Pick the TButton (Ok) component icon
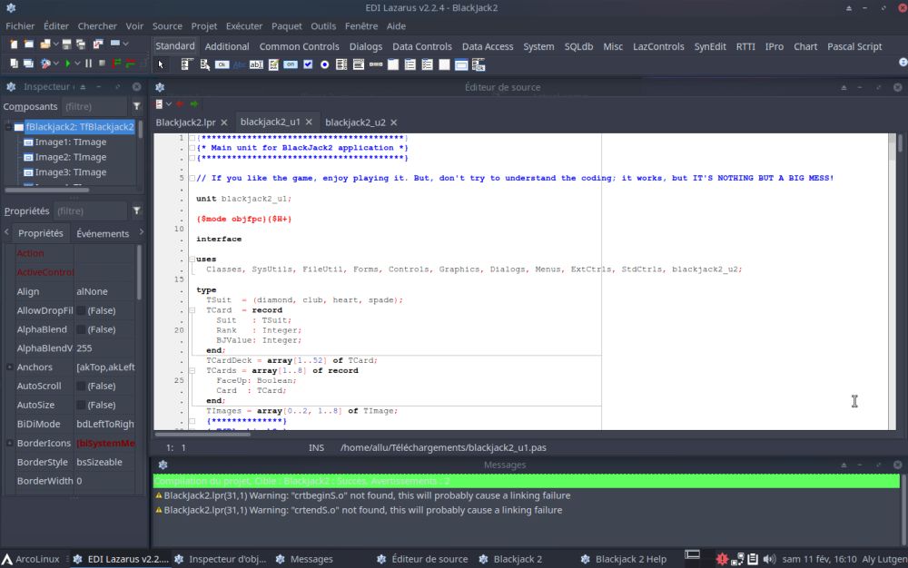The width and height of the screenshot is (908, 568). [x=222, y=64]
